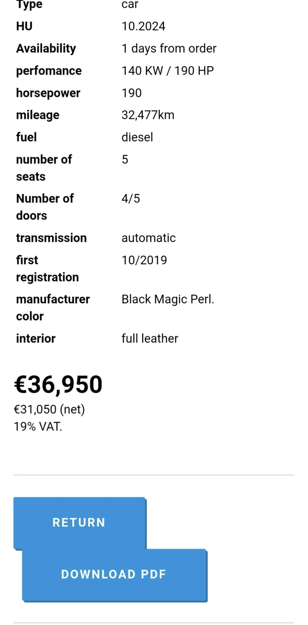Click the horsepower label
308x625 pixels.
(x=48, y=93)
